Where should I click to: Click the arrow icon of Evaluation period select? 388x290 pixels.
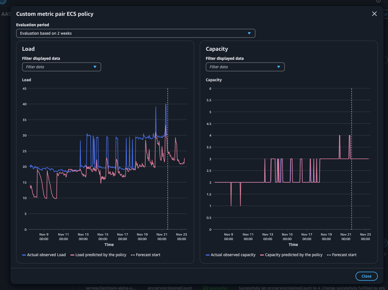tap(249, 33)
